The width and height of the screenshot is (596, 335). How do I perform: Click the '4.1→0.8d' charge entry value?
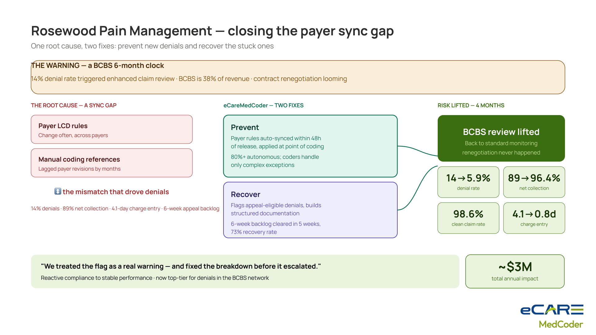(x=534, y=214)
